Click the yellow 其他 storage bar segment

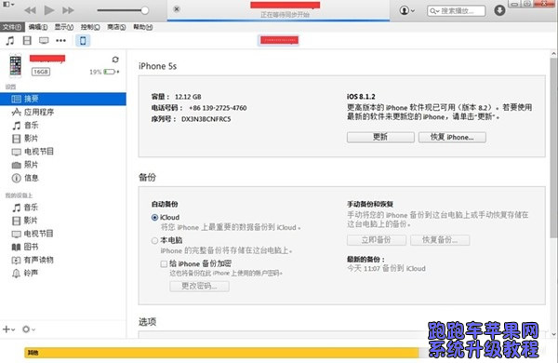[221, 353]
